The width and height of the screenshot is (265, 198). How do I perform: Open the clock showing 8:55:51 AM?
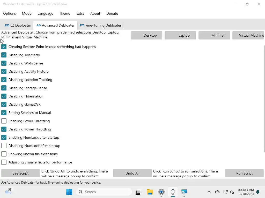point(246,192)
